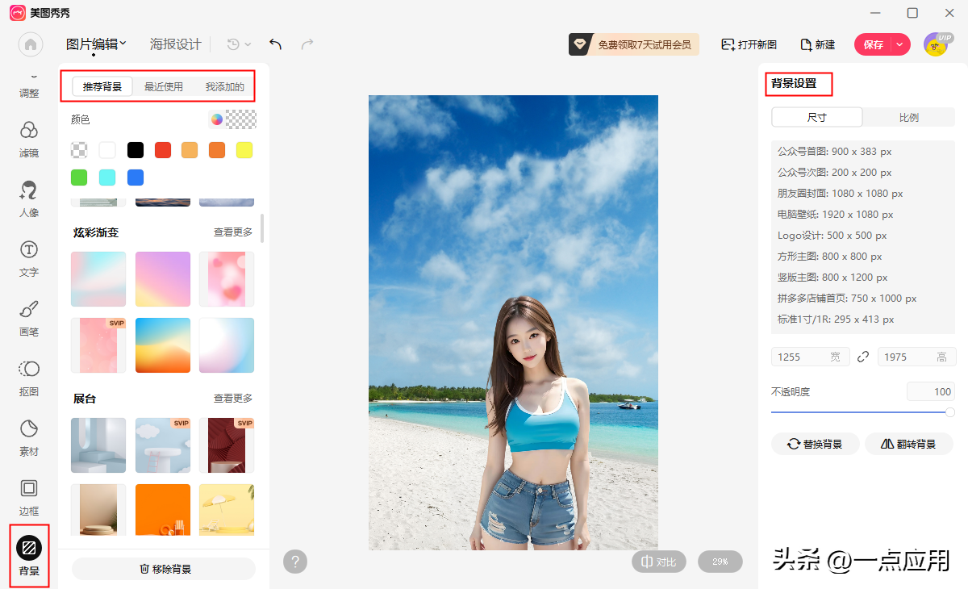968x589 pixels.
Task: Click 移除背景 remove background button
Action: (x=164, y=569)
